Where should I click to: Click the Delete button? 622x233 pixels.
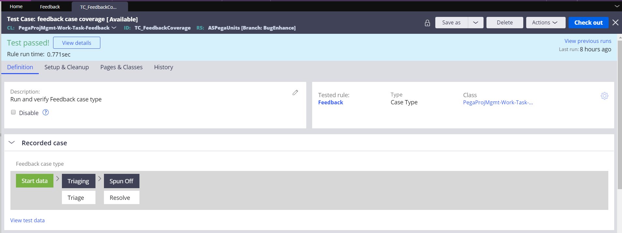point(505,22)
